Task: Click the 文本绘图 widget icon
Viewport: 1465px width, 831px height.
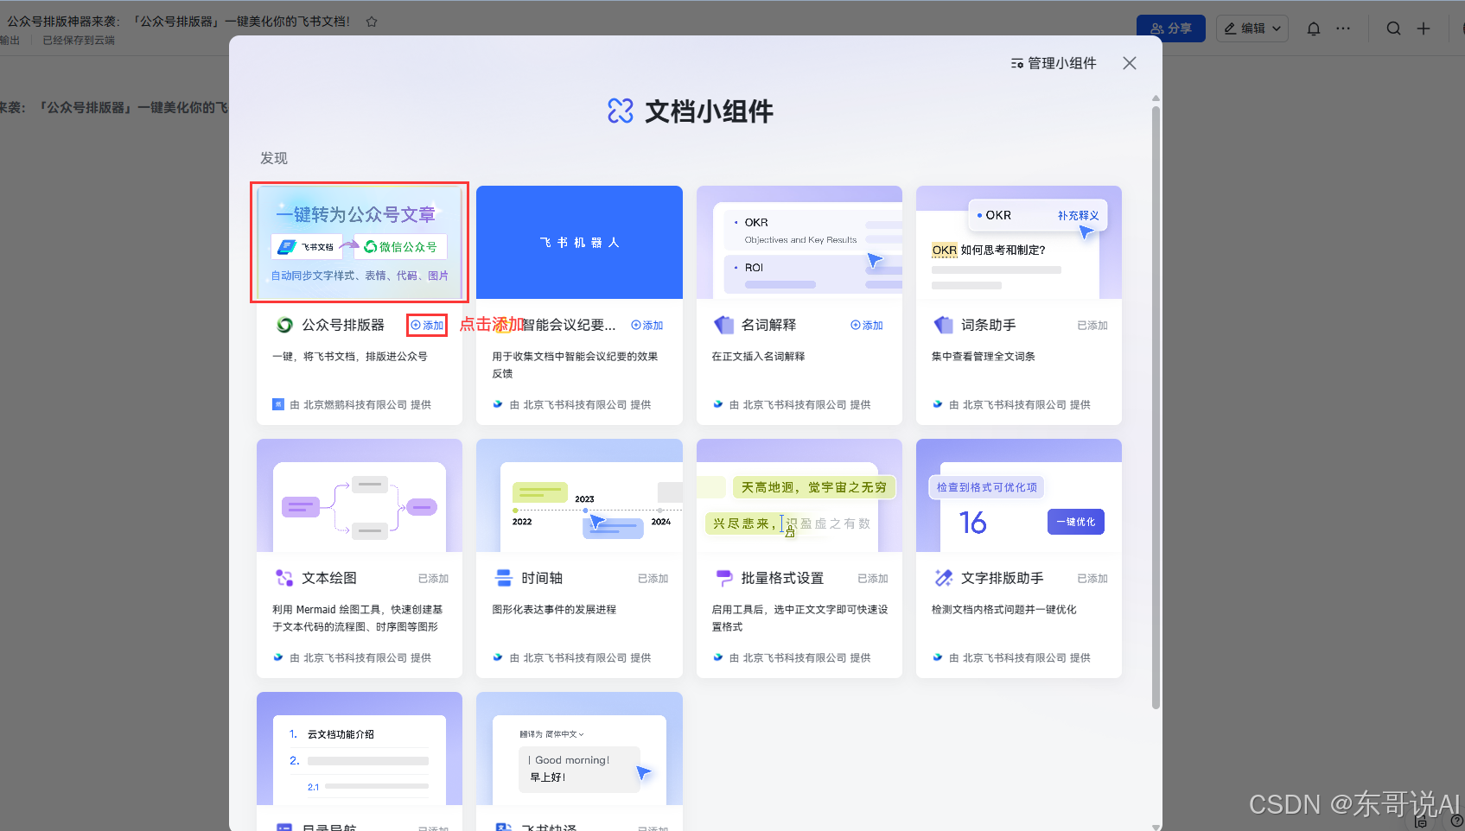Action: pyautogui.click(x=284, y=578)
